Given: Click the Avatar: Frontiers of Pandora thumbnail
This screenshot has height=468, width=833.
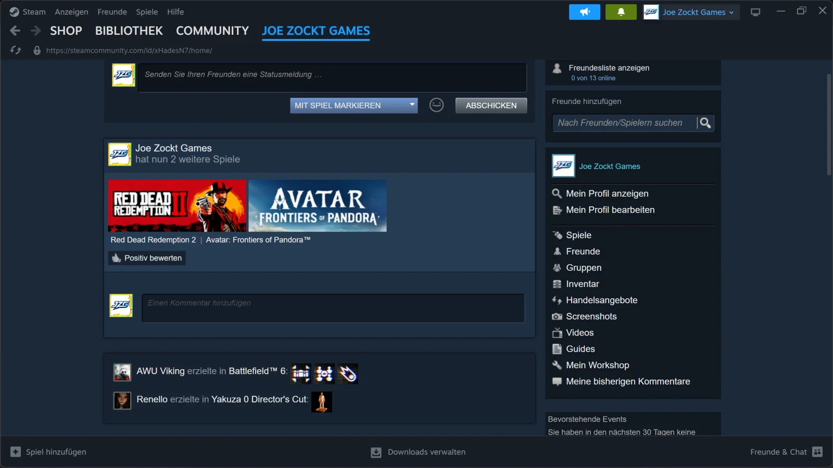Looking at the screenshot, I should (x=318, y=206).
